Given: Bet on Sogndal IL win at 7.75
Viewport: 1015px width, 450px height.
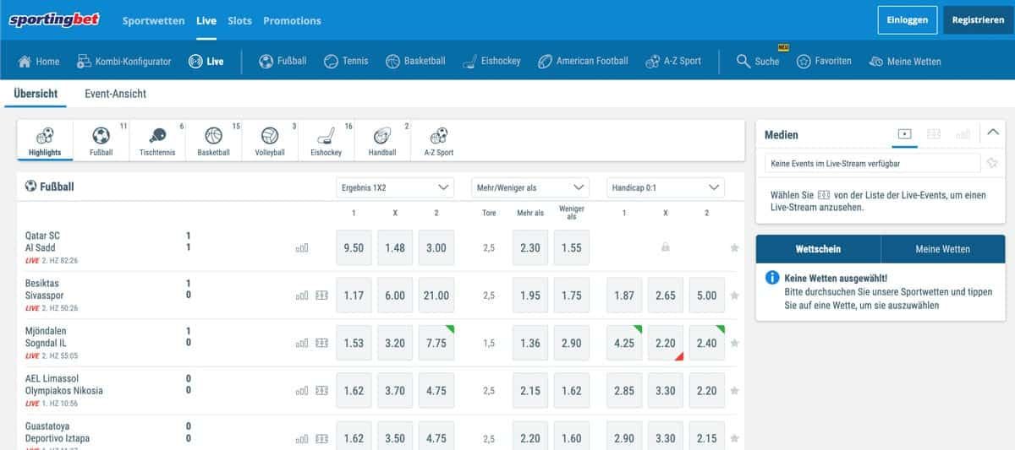Looking at the screenshot, I should pyautogui.click(x=436, y=343).
